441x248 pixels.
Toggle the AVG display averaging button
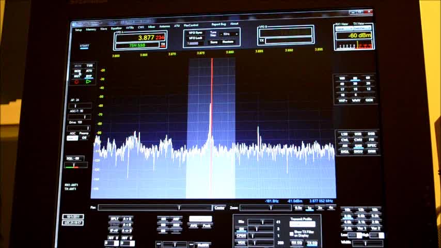pyautogui.click(x=194, y=226)
